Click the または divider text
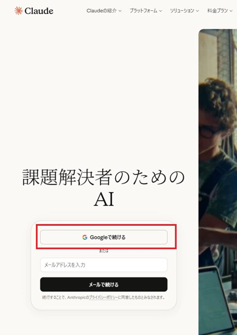237x335 pixels. [x=104, y=251]
